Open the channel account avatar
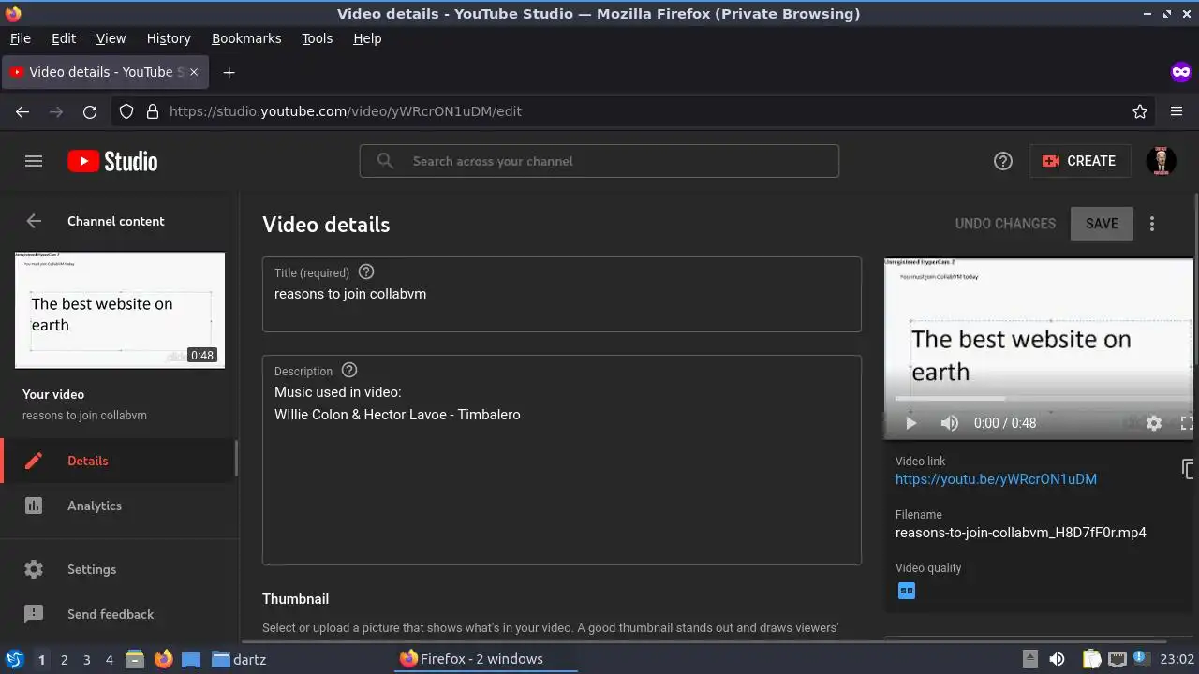The height and width of the screenshot is (674, 1199). pos(1162,161)
